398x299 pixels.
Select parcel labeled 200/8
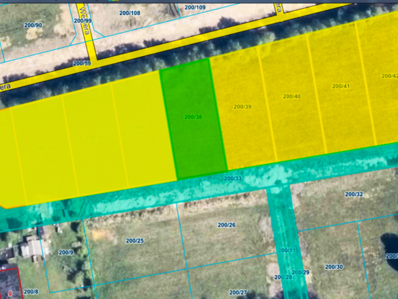[31, 291]
